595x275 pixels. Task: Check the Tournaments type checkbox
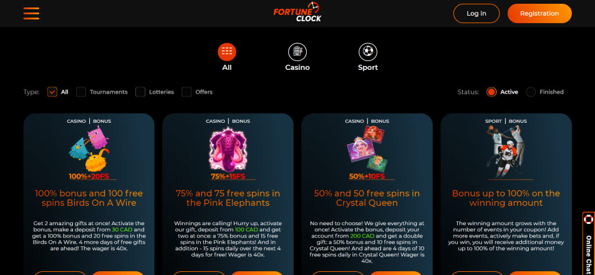point(81,92)
